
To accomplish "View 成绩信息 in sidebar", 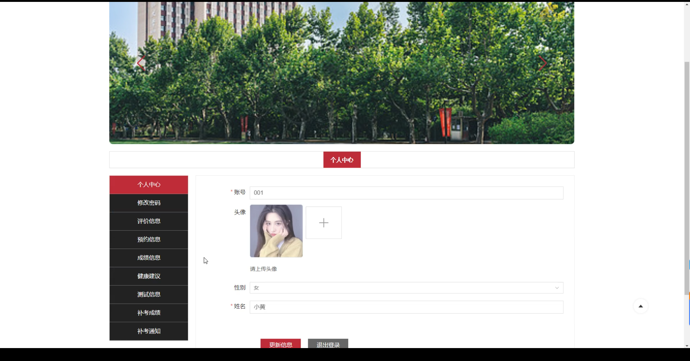I will pyautogui.click(x=149, y=258).
